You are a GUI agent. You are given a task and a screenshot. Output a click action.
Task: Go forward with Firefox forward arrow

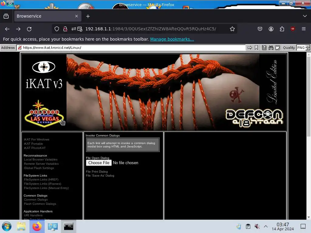coord(18,29)
